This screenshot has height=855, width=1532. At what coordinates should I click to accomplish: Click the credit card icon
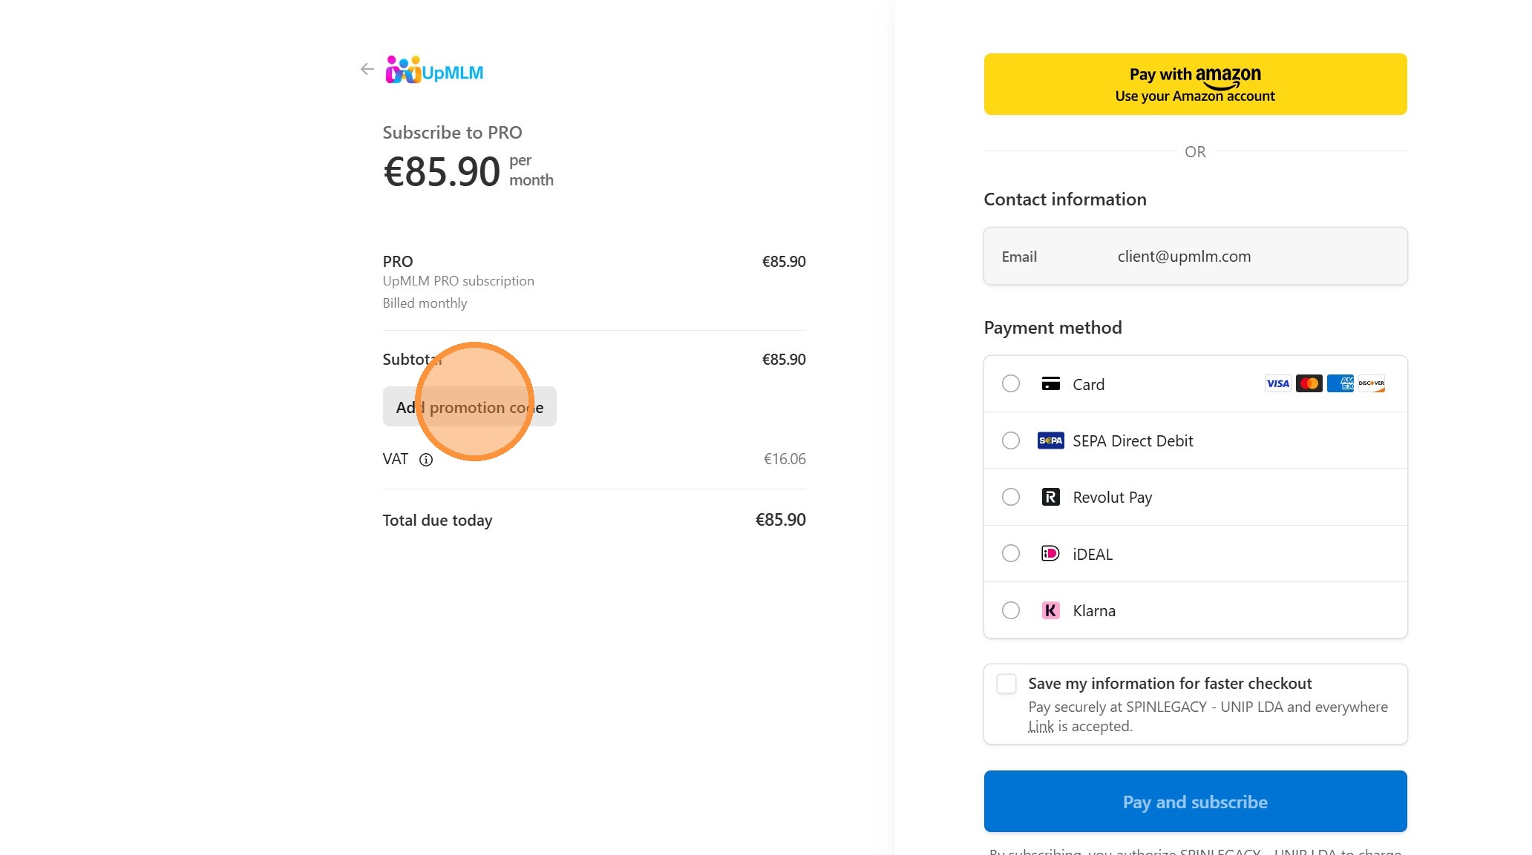[x=1050, y=384]
